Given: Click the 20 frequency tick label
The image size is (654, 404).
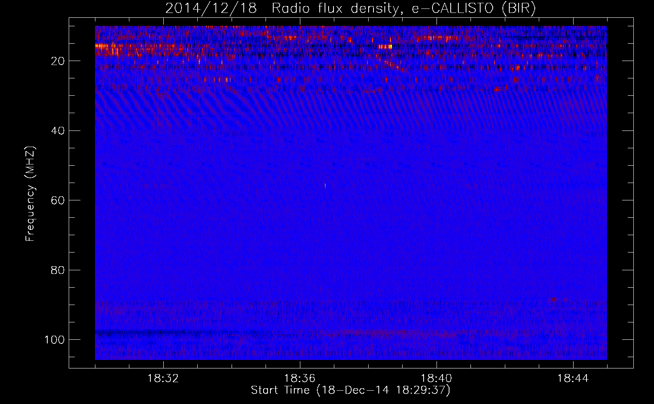Looking at the screenshot, I should click(x=58, y=61).
